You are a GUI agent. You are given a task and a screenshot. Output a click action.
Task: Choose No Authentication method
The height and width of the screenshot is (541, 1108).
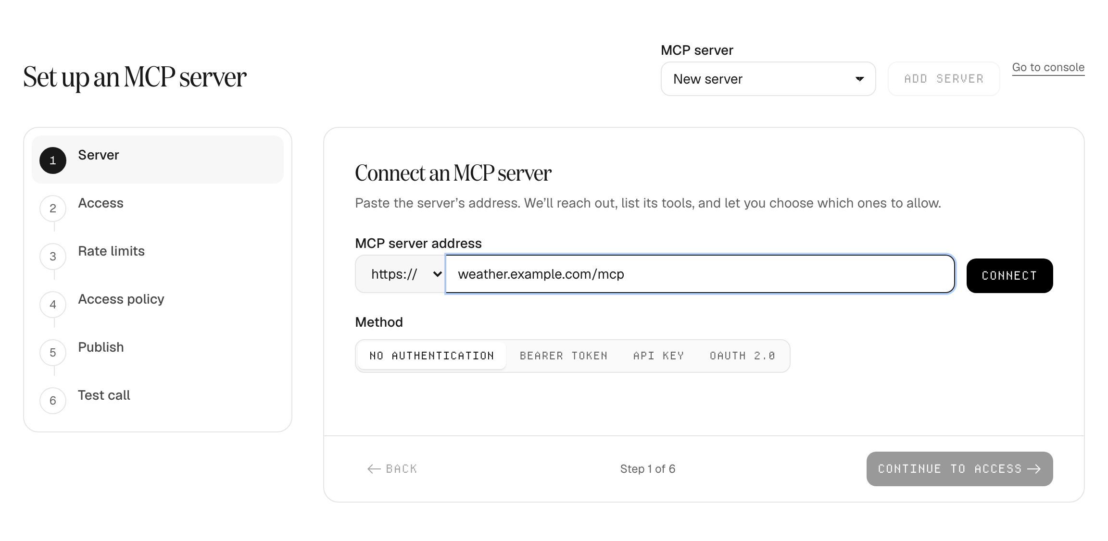[432, 356]
